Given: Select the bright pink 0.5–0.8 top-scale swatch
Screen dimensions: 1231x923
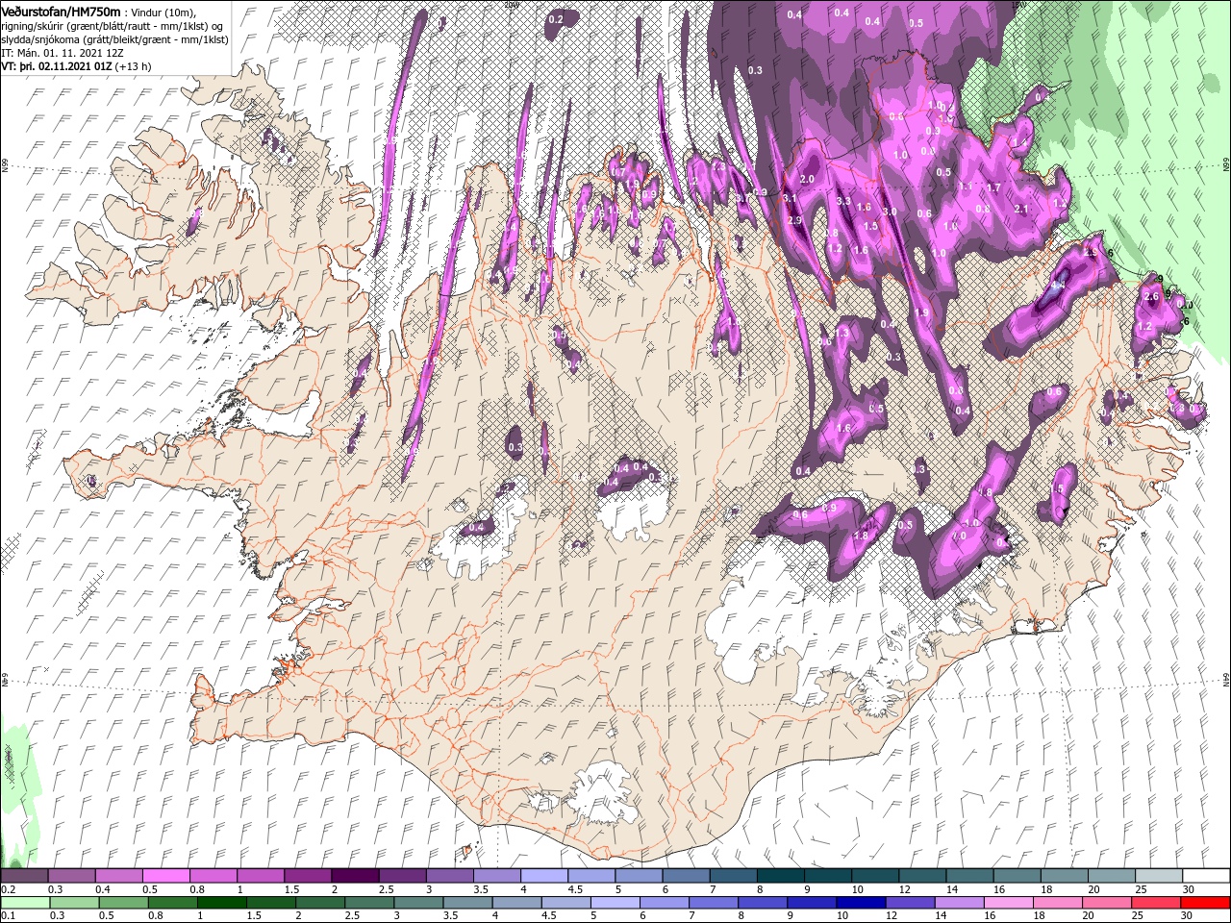Looking at the screenshot, I should (165, 876).
